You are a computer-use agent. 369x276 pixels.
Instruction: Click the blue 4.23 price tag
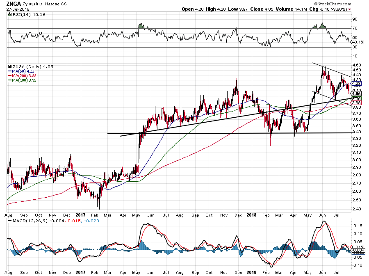(357, 84)
